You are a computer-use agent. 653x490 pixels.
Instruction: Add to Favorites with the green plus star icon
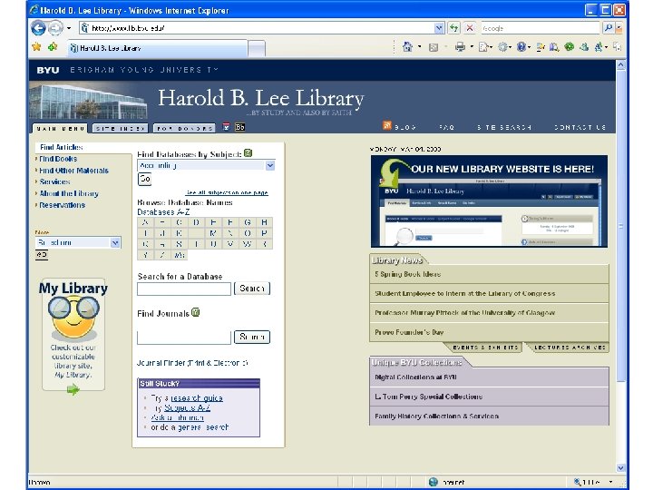pos(53,47)
